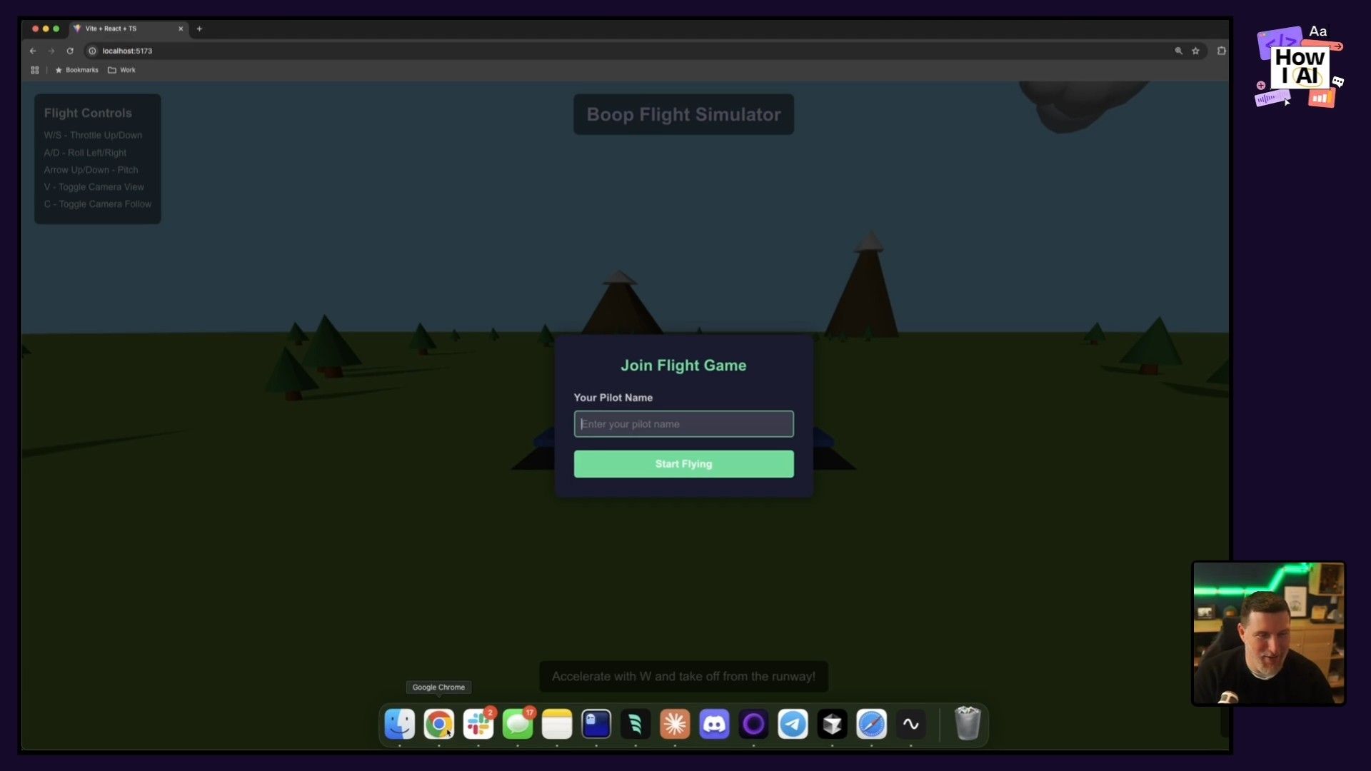Screen dimensions: 1371x771
Task: Open Messages app in the dock
Action: pos(518,724)
